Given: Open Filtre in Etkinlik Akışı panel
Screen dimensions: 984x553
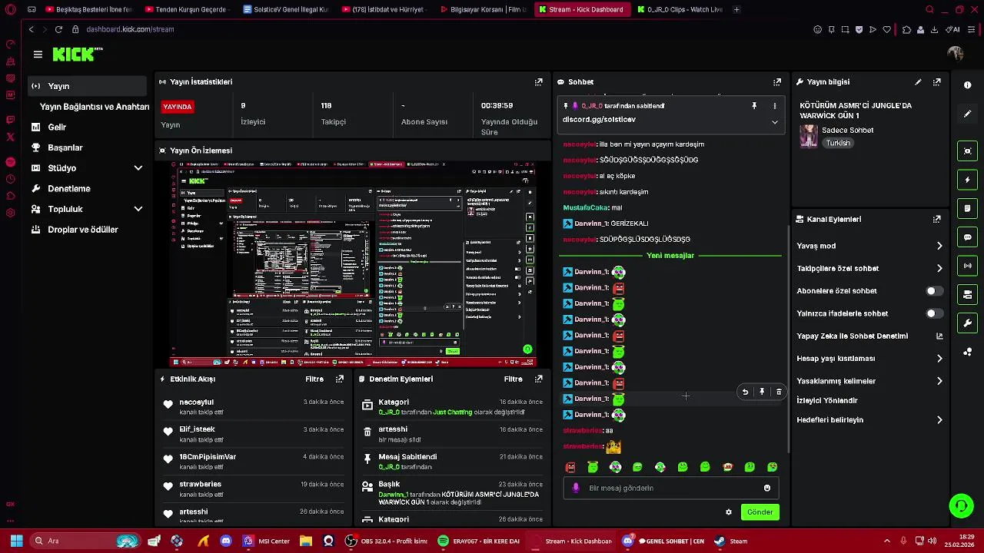Looking at the screenshot, I should (x=314, y=379).
